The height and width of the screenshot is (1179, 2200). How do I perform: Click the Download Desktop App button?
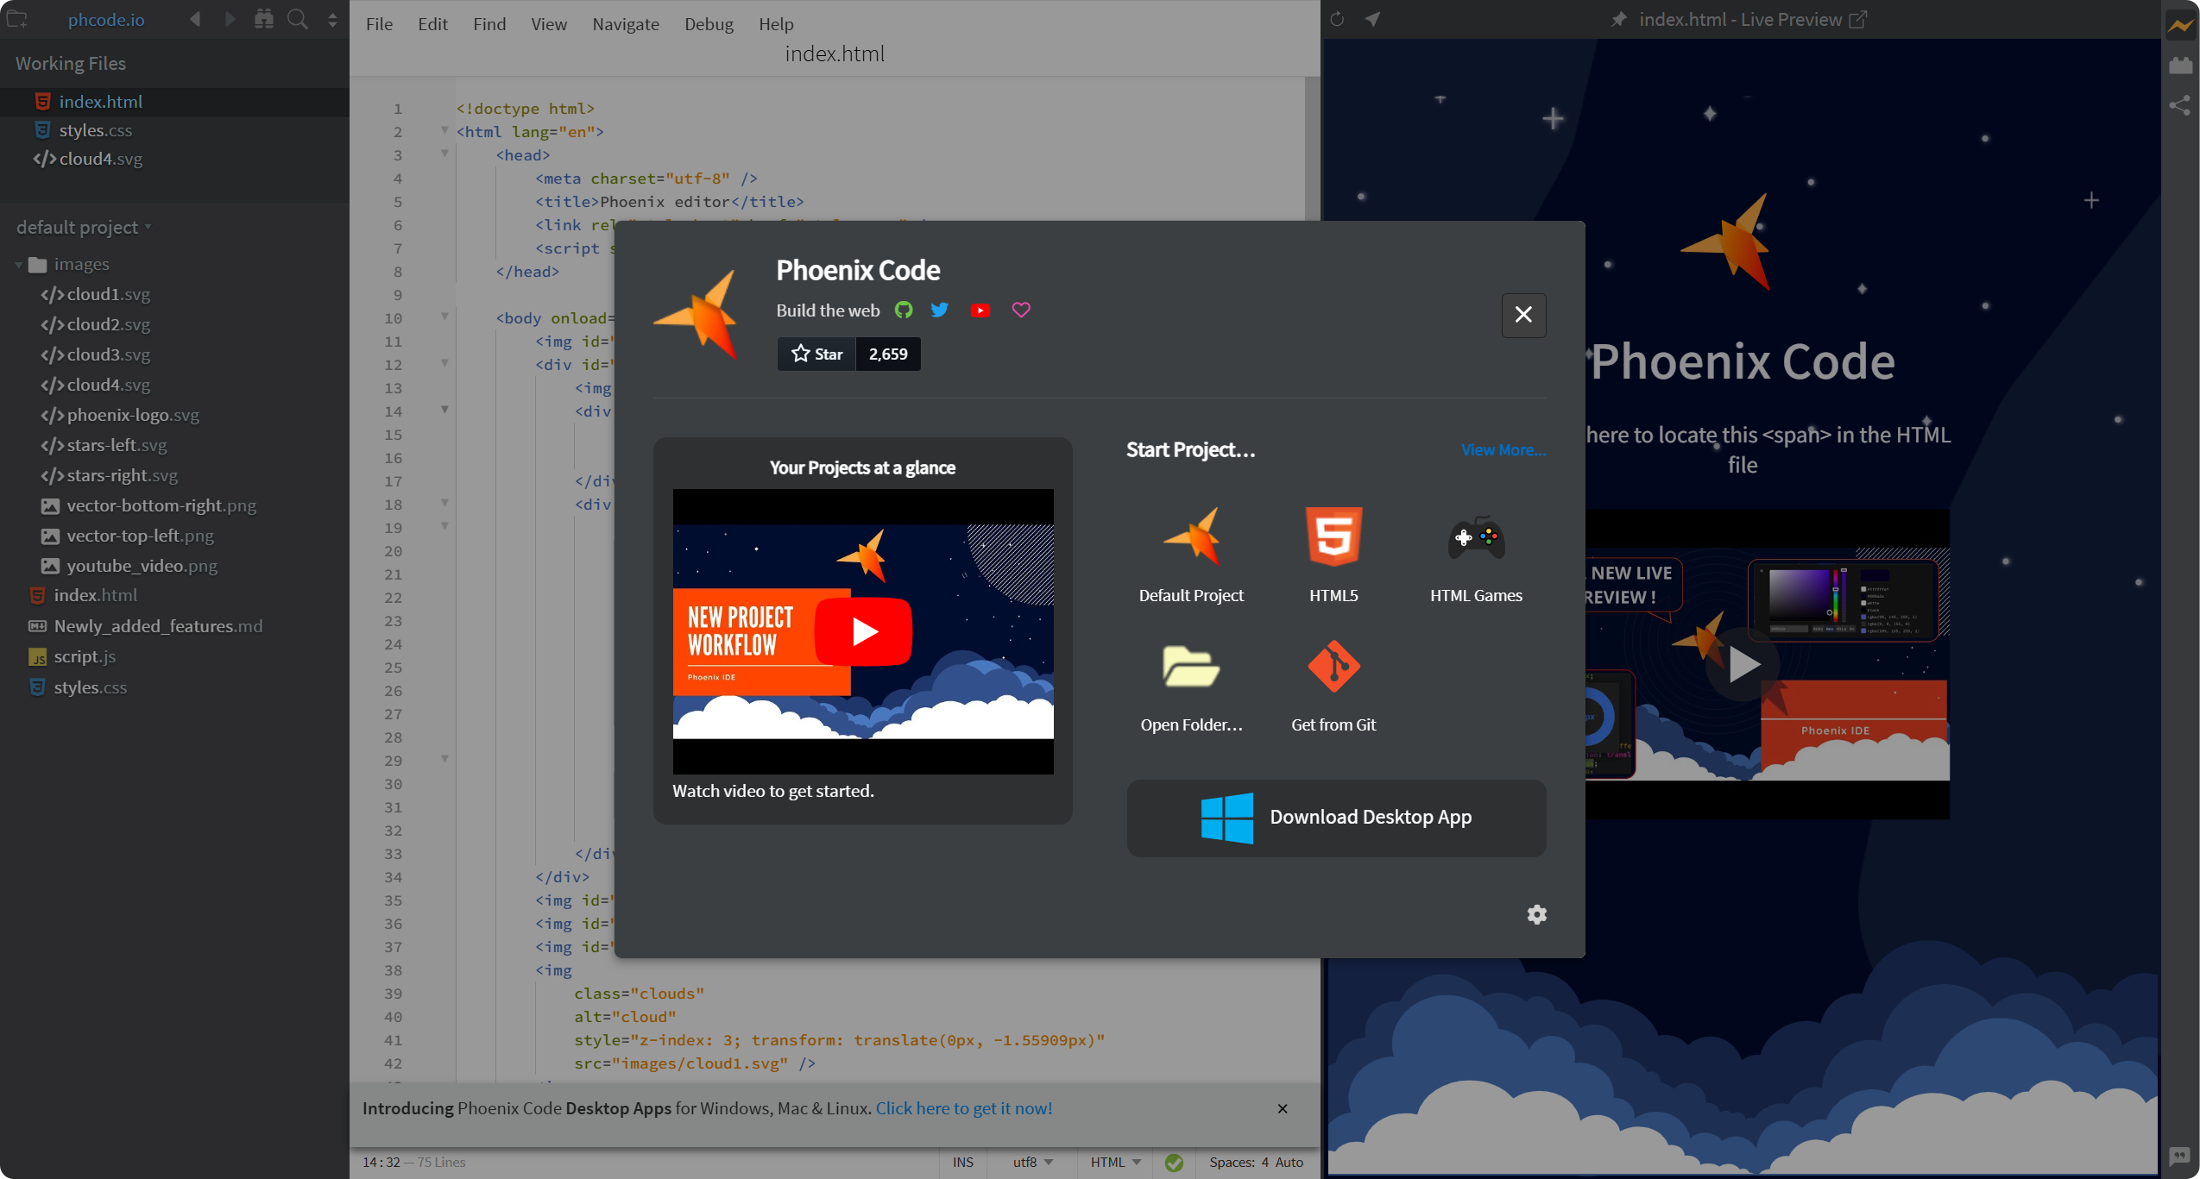(1336, 818)
